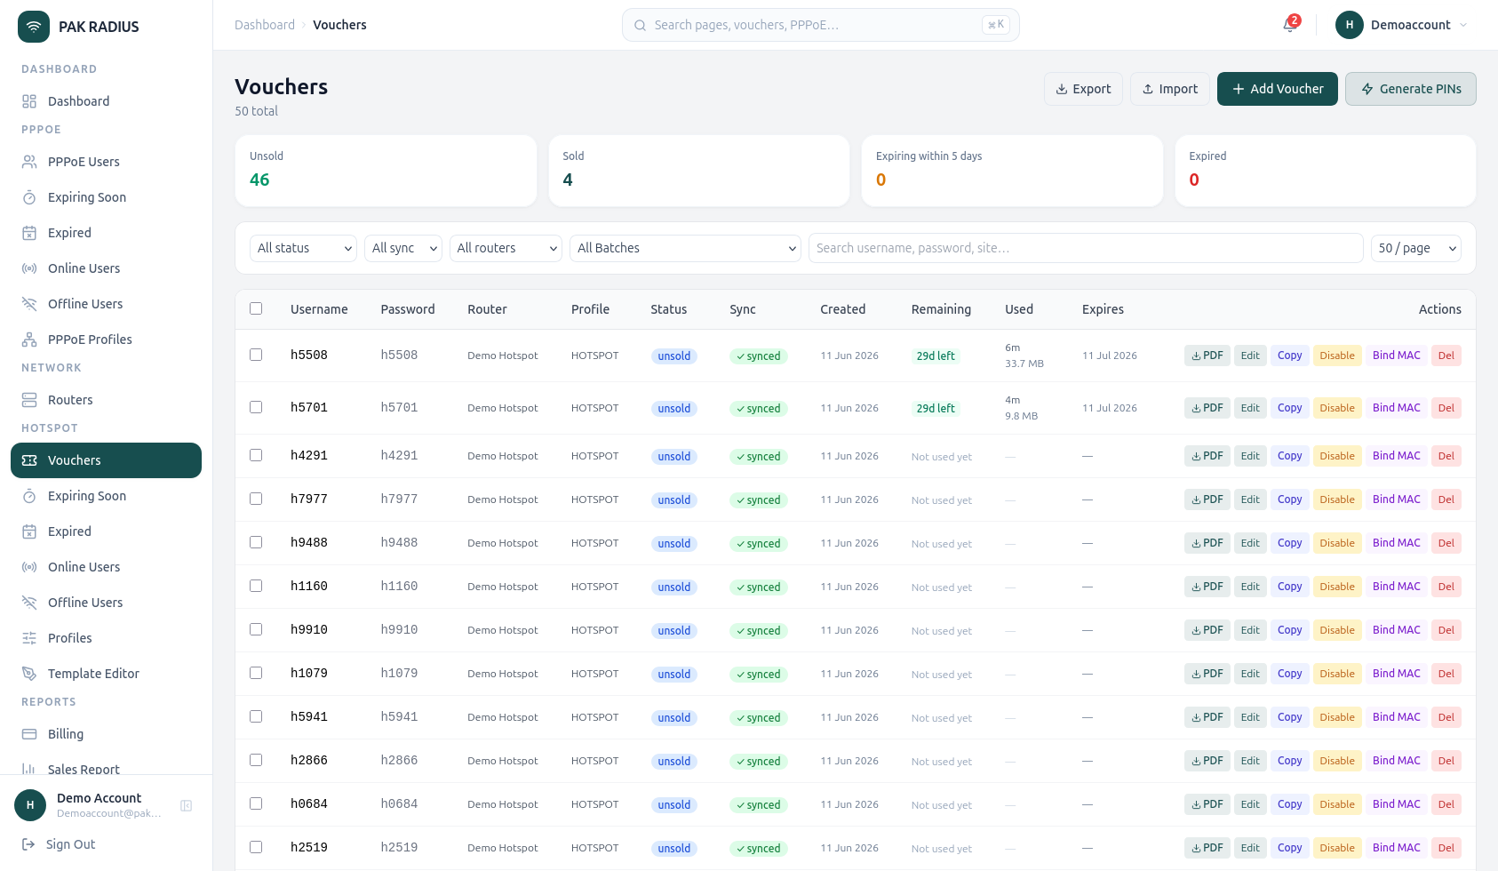This screenshot has width=1498, height=871.
Task: Click the voucher search username field
Action: point(1086,248)
